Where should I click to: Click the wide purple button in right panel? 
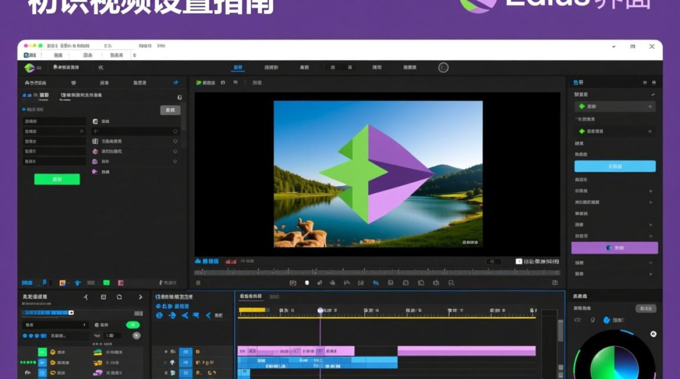click(615, 248)
